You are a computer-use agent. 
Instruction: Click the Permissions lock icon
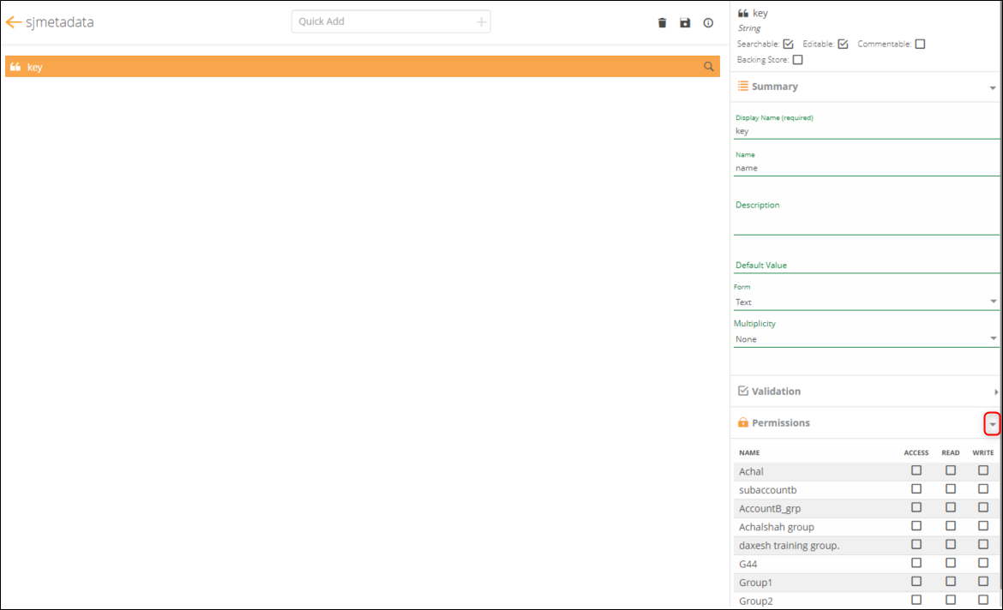(742, 422)
